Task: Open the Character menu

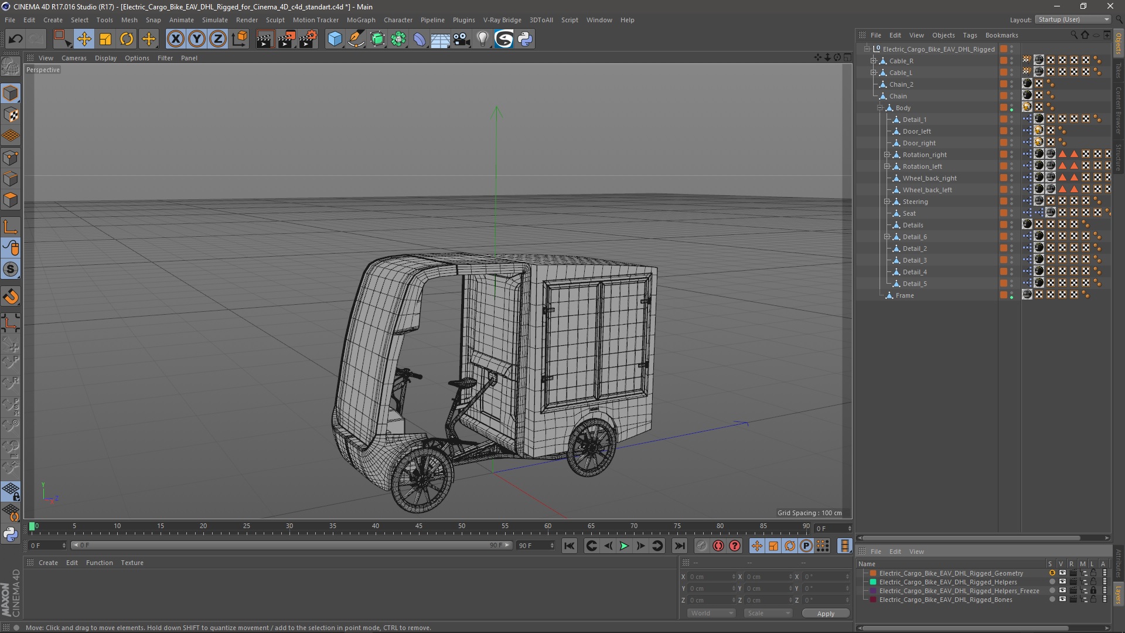Action: click(398, 20)
